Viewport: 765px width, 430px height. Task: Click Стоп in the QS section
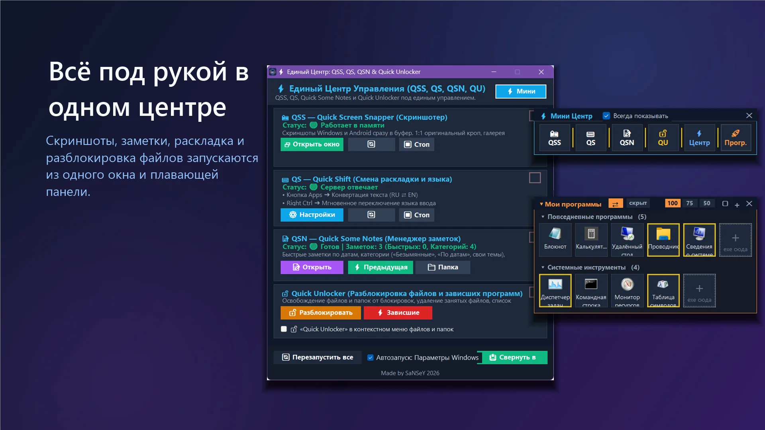tap(417, 215)
